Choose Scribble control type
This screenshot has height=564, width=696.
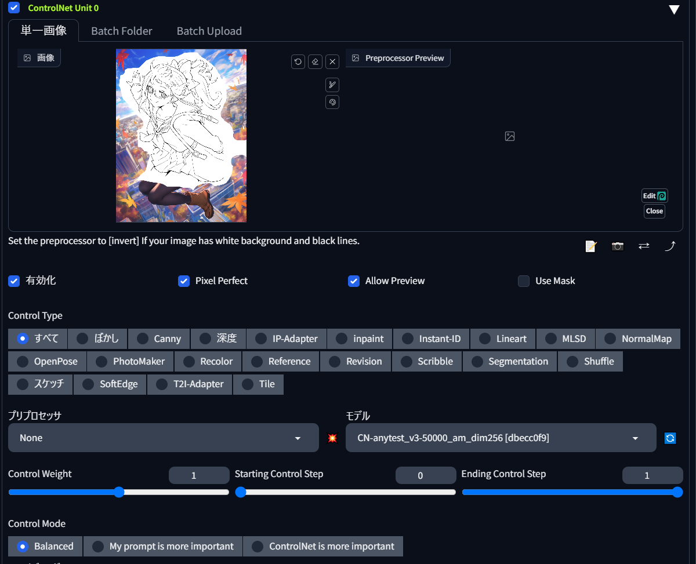point(426,361)
